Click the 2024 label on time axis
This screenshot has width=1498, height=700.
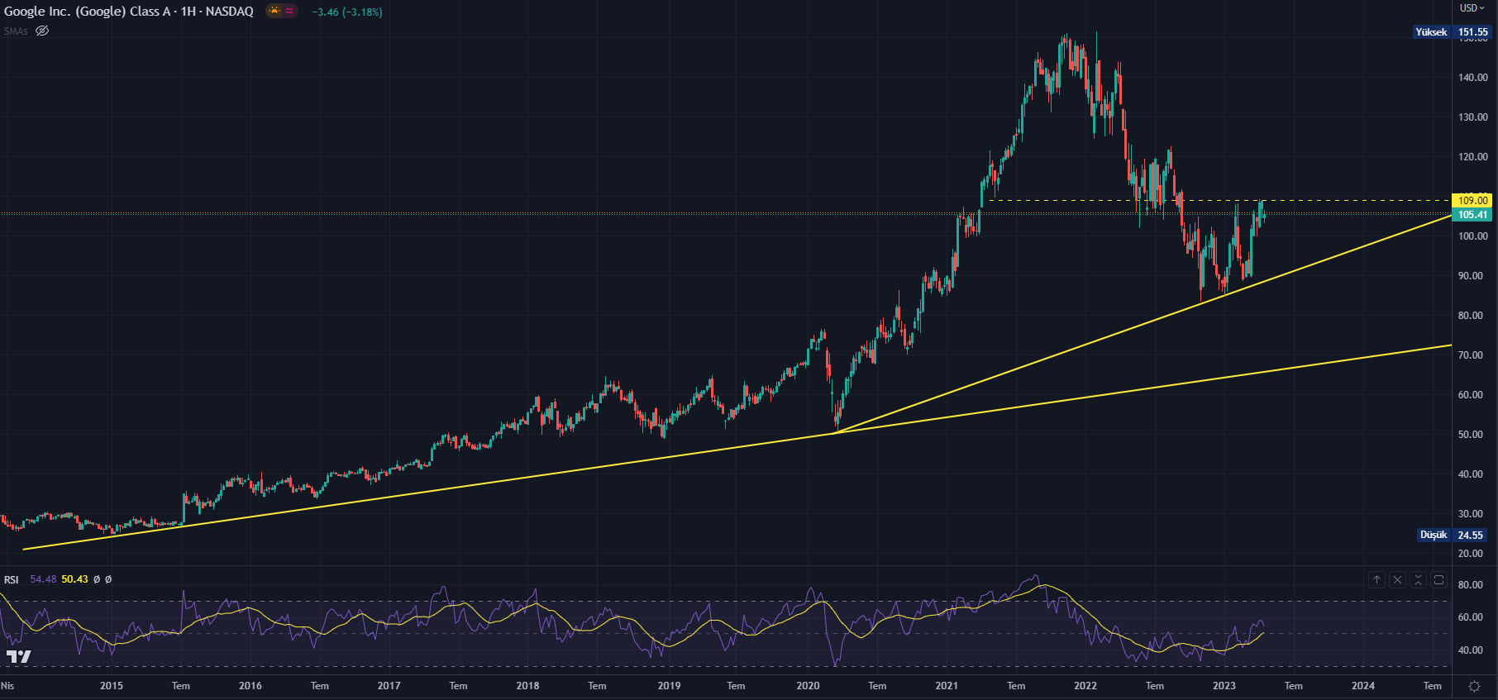coord(1363,686)
